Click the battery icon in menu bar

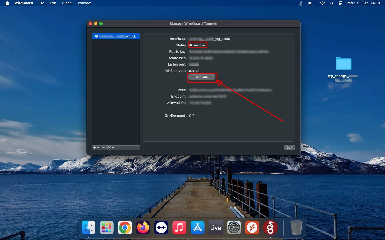point(311,3)
